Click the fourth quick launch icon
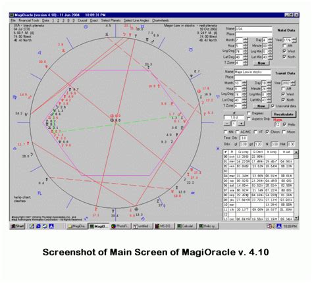This screenshot has width=312, height=283. point(51,226)
